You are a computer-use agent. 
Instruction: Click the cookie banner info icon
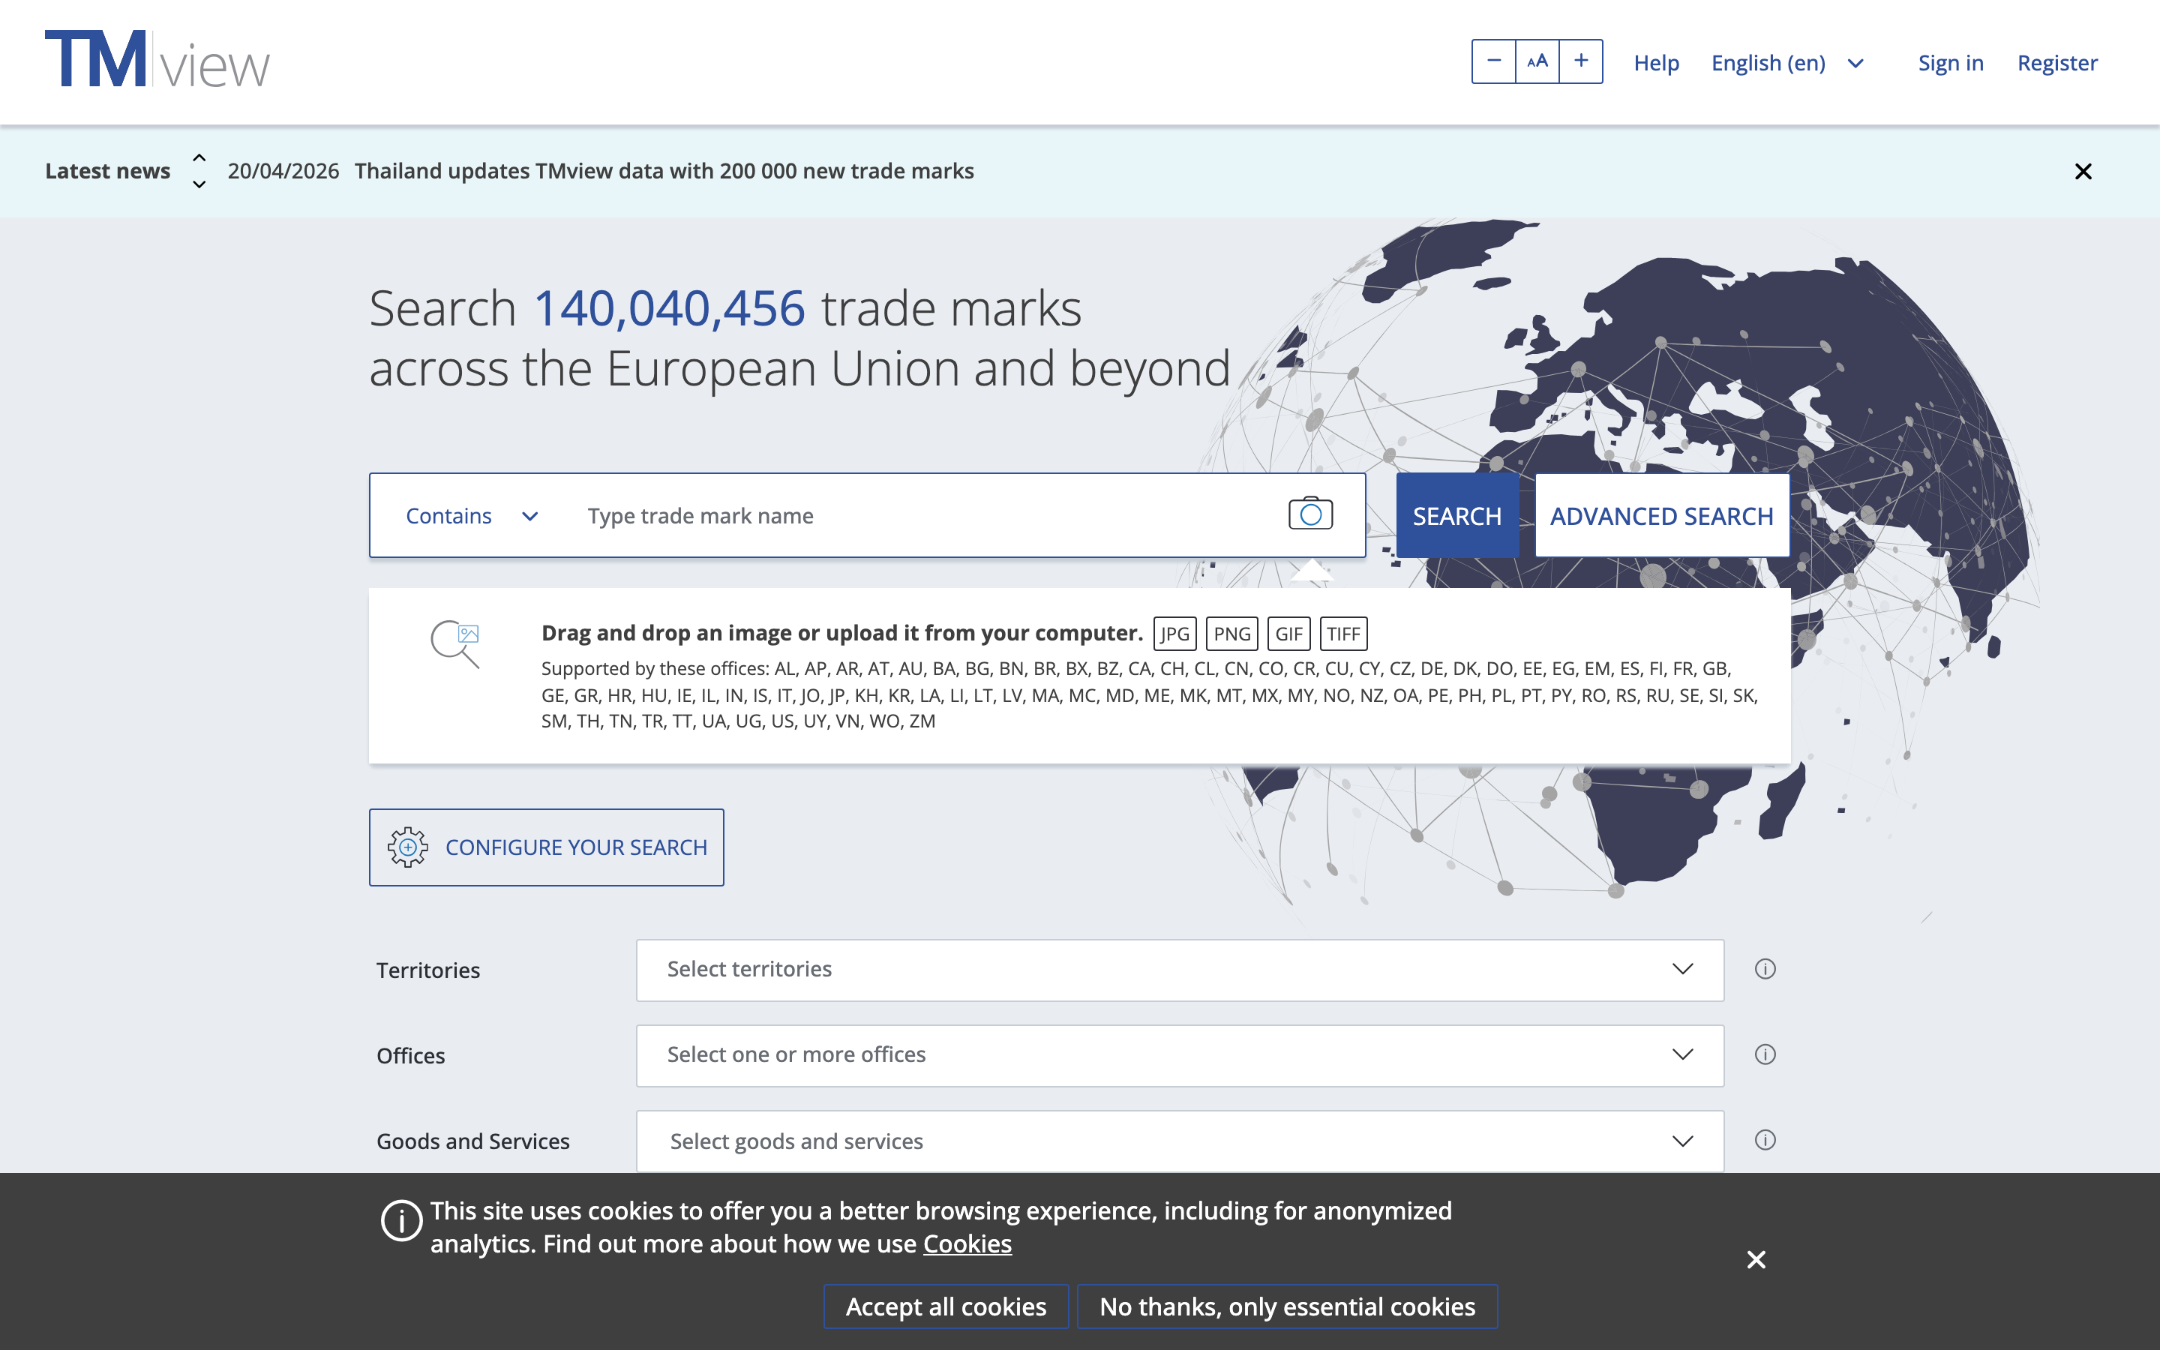pos(402,1220)
